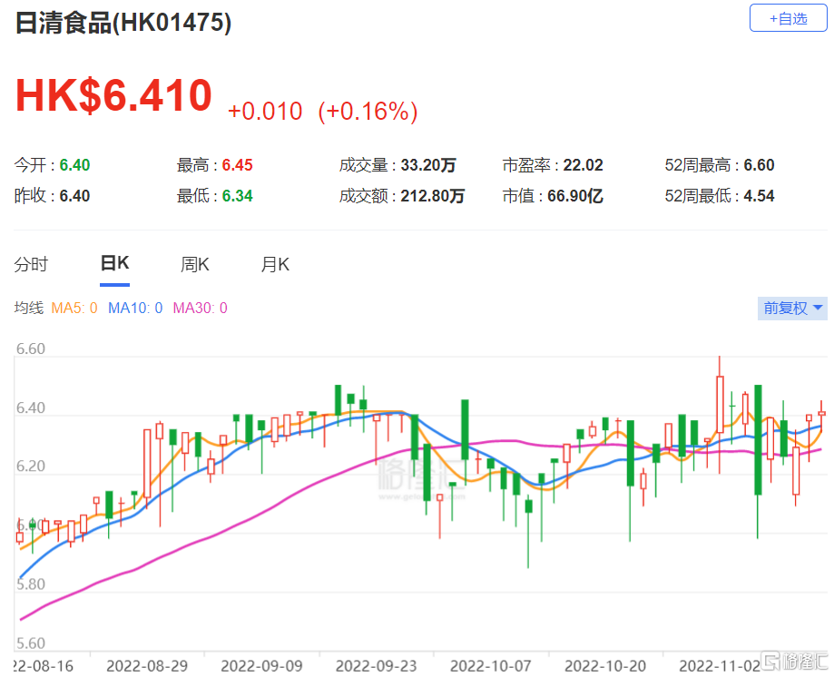The width and height of the screenshot is (834, 677).
Task: Click the percentage change (+0.16%)
Action: pyautogui.click(x=368, y=112)
